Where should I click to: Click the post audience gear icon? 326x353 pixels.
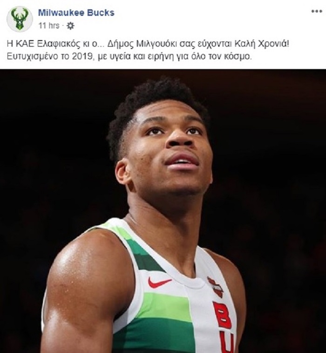tap(70, 26)
